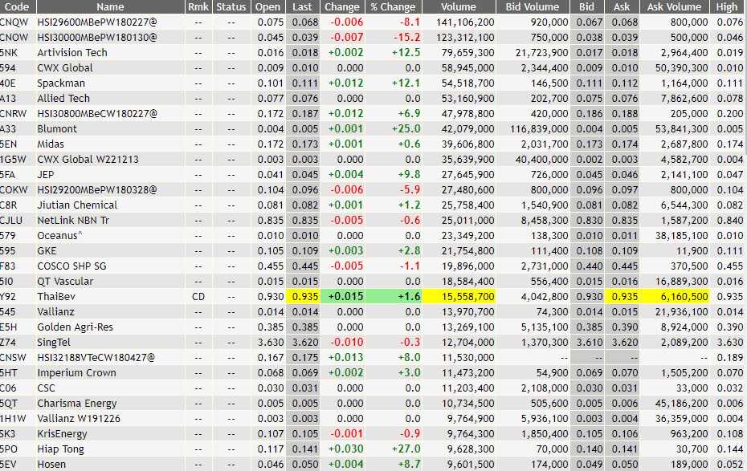Select the Hiap Tong stock name
The height and width of the screenshot is (471, 747).
pos(60,449)
